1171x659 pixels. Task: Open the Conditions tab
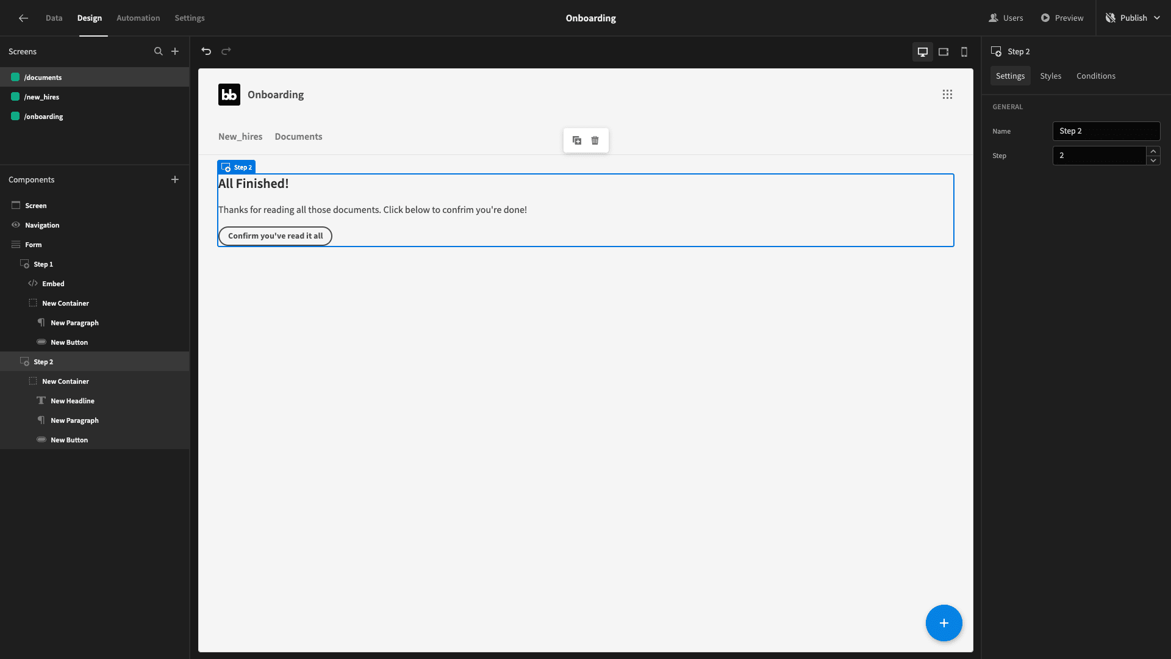pos(1096,76)
